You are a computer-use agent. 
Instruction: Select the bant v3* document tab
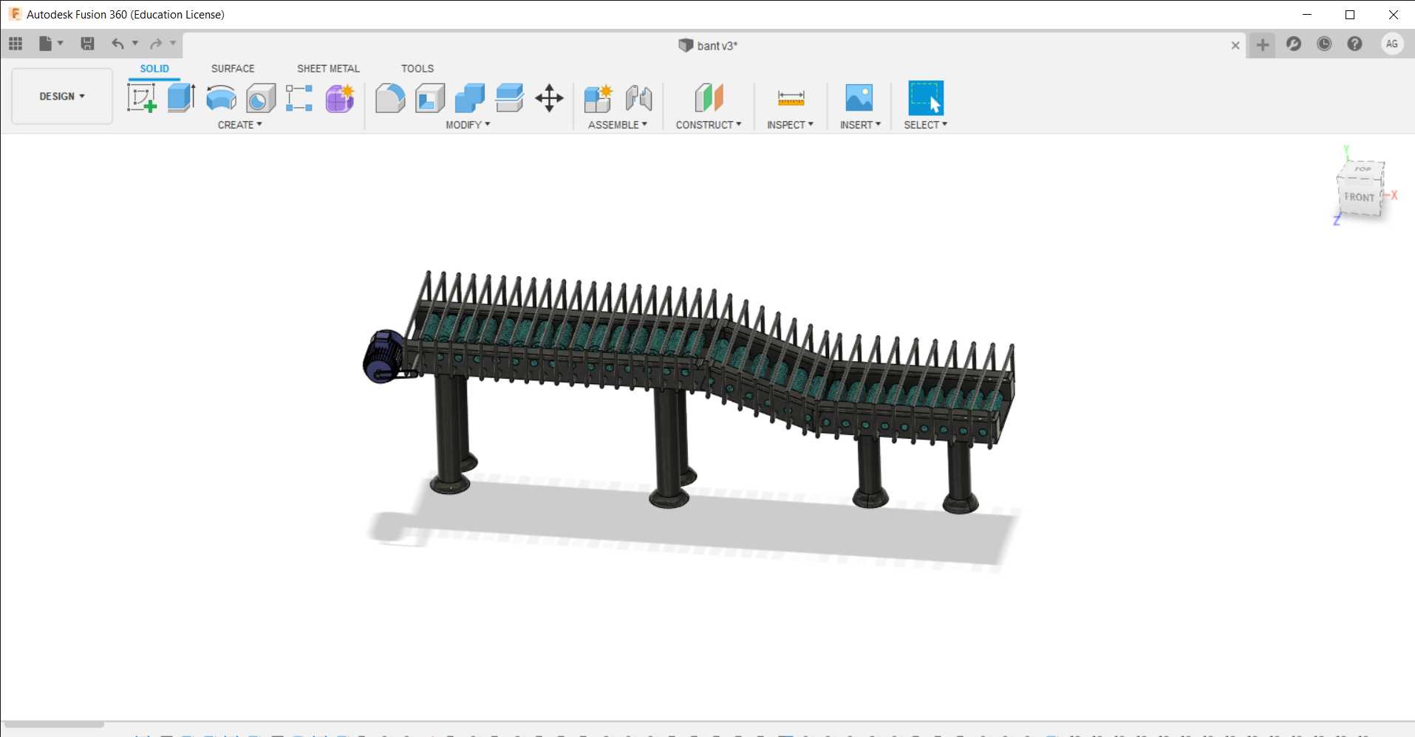(708, 46)
